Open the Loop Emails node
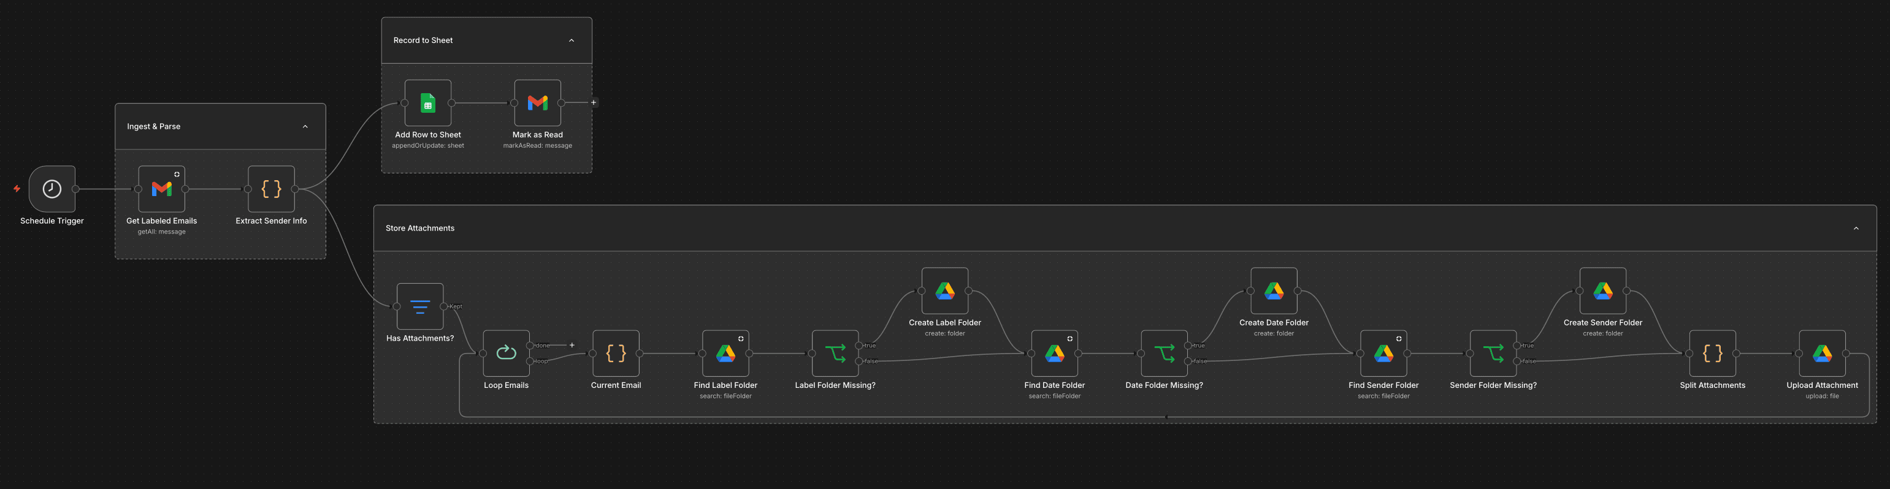Viewport: 1890px width, 489px height. click(x=507, y=354)
